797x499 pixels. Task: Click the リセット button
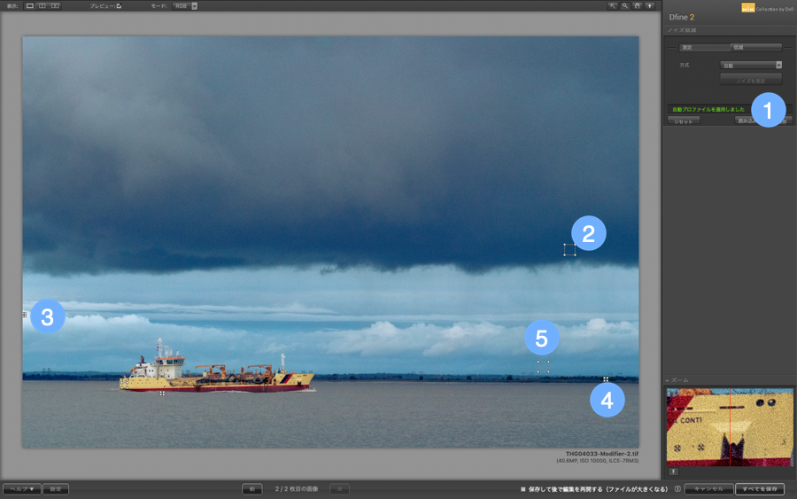(684, 121)
